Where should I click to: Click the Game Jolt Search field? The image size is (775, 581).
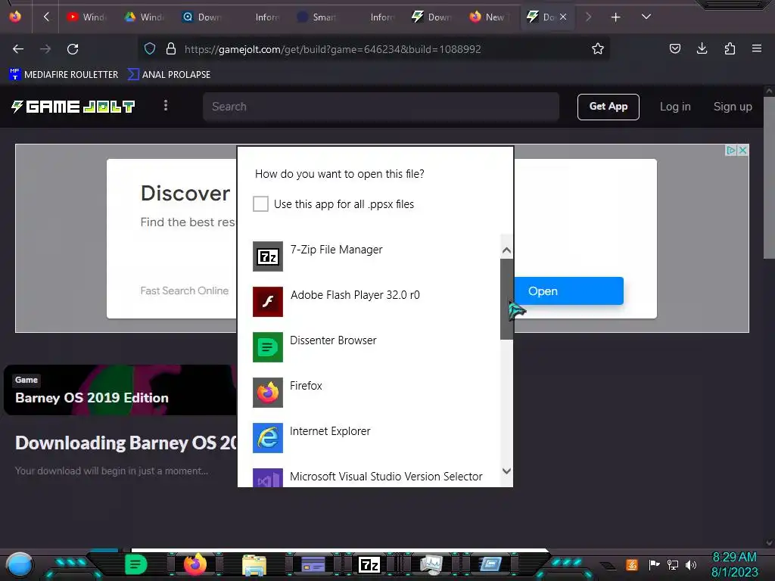pos(381,107)
